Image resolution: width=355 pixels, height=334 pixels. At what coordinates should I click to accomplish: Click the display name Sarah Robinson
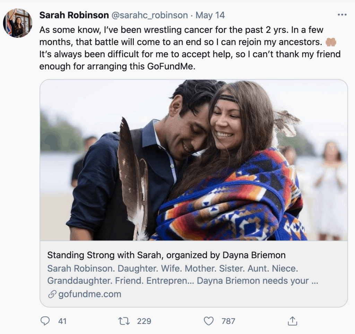click(x=74, y=15)
